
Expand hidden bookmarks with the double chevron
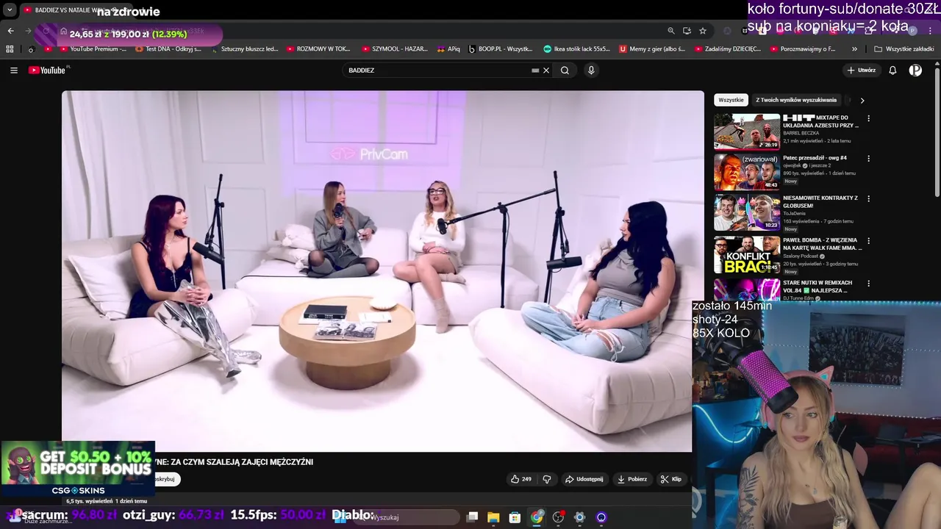(854, 49)
